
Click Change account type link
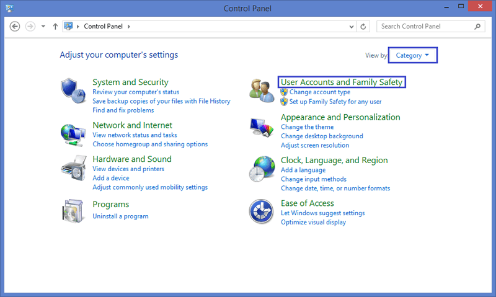[320, 92]
